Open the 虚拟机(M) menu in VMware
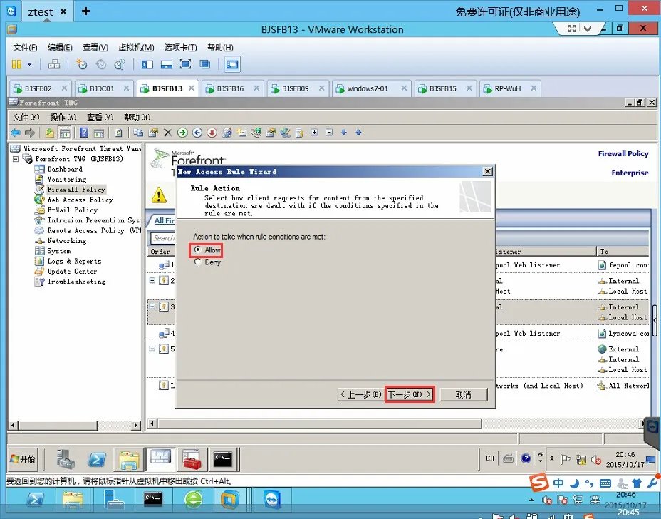Image resolution: width=661 pixels, height=519 pixels. tap(136, 47)
